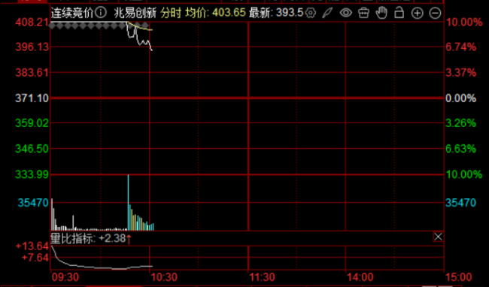Close the 量比指标 indicator panel
This screenshot has width=489, height=287.
click(x=438, y=237)
